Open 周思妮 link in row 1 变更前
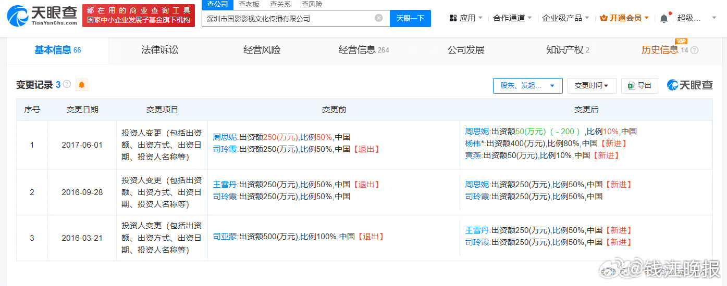Screen dimensions: 727x286 coord(225,137)
